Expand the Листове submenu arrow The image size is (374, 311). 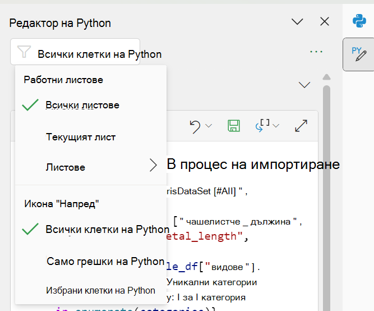154,165
